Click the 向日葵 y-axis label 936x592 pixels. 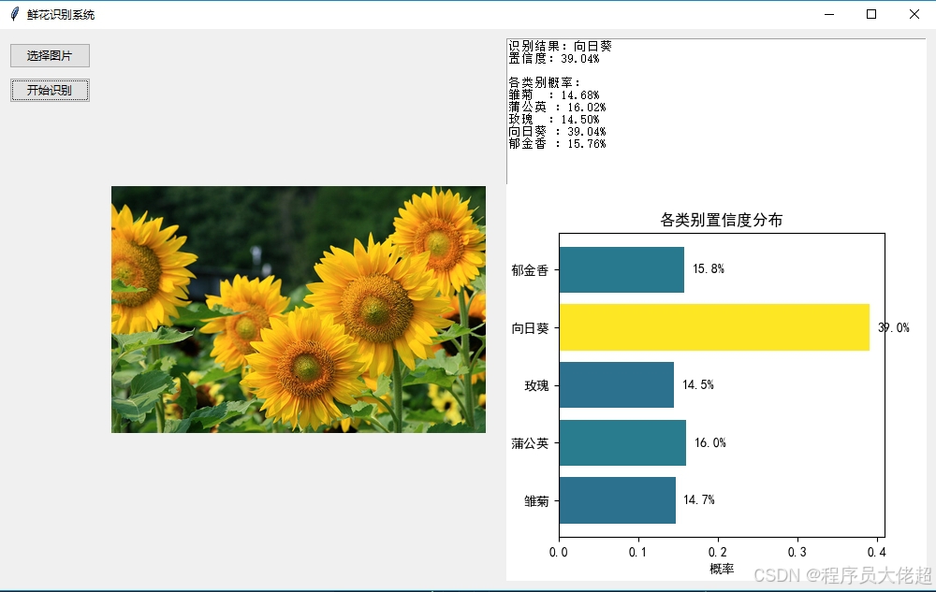click(x=530, y=328)
